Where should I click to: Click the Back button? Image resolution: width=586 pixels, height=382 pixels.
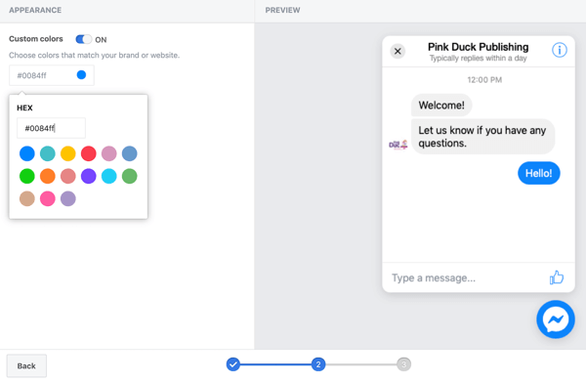point(26,365)
